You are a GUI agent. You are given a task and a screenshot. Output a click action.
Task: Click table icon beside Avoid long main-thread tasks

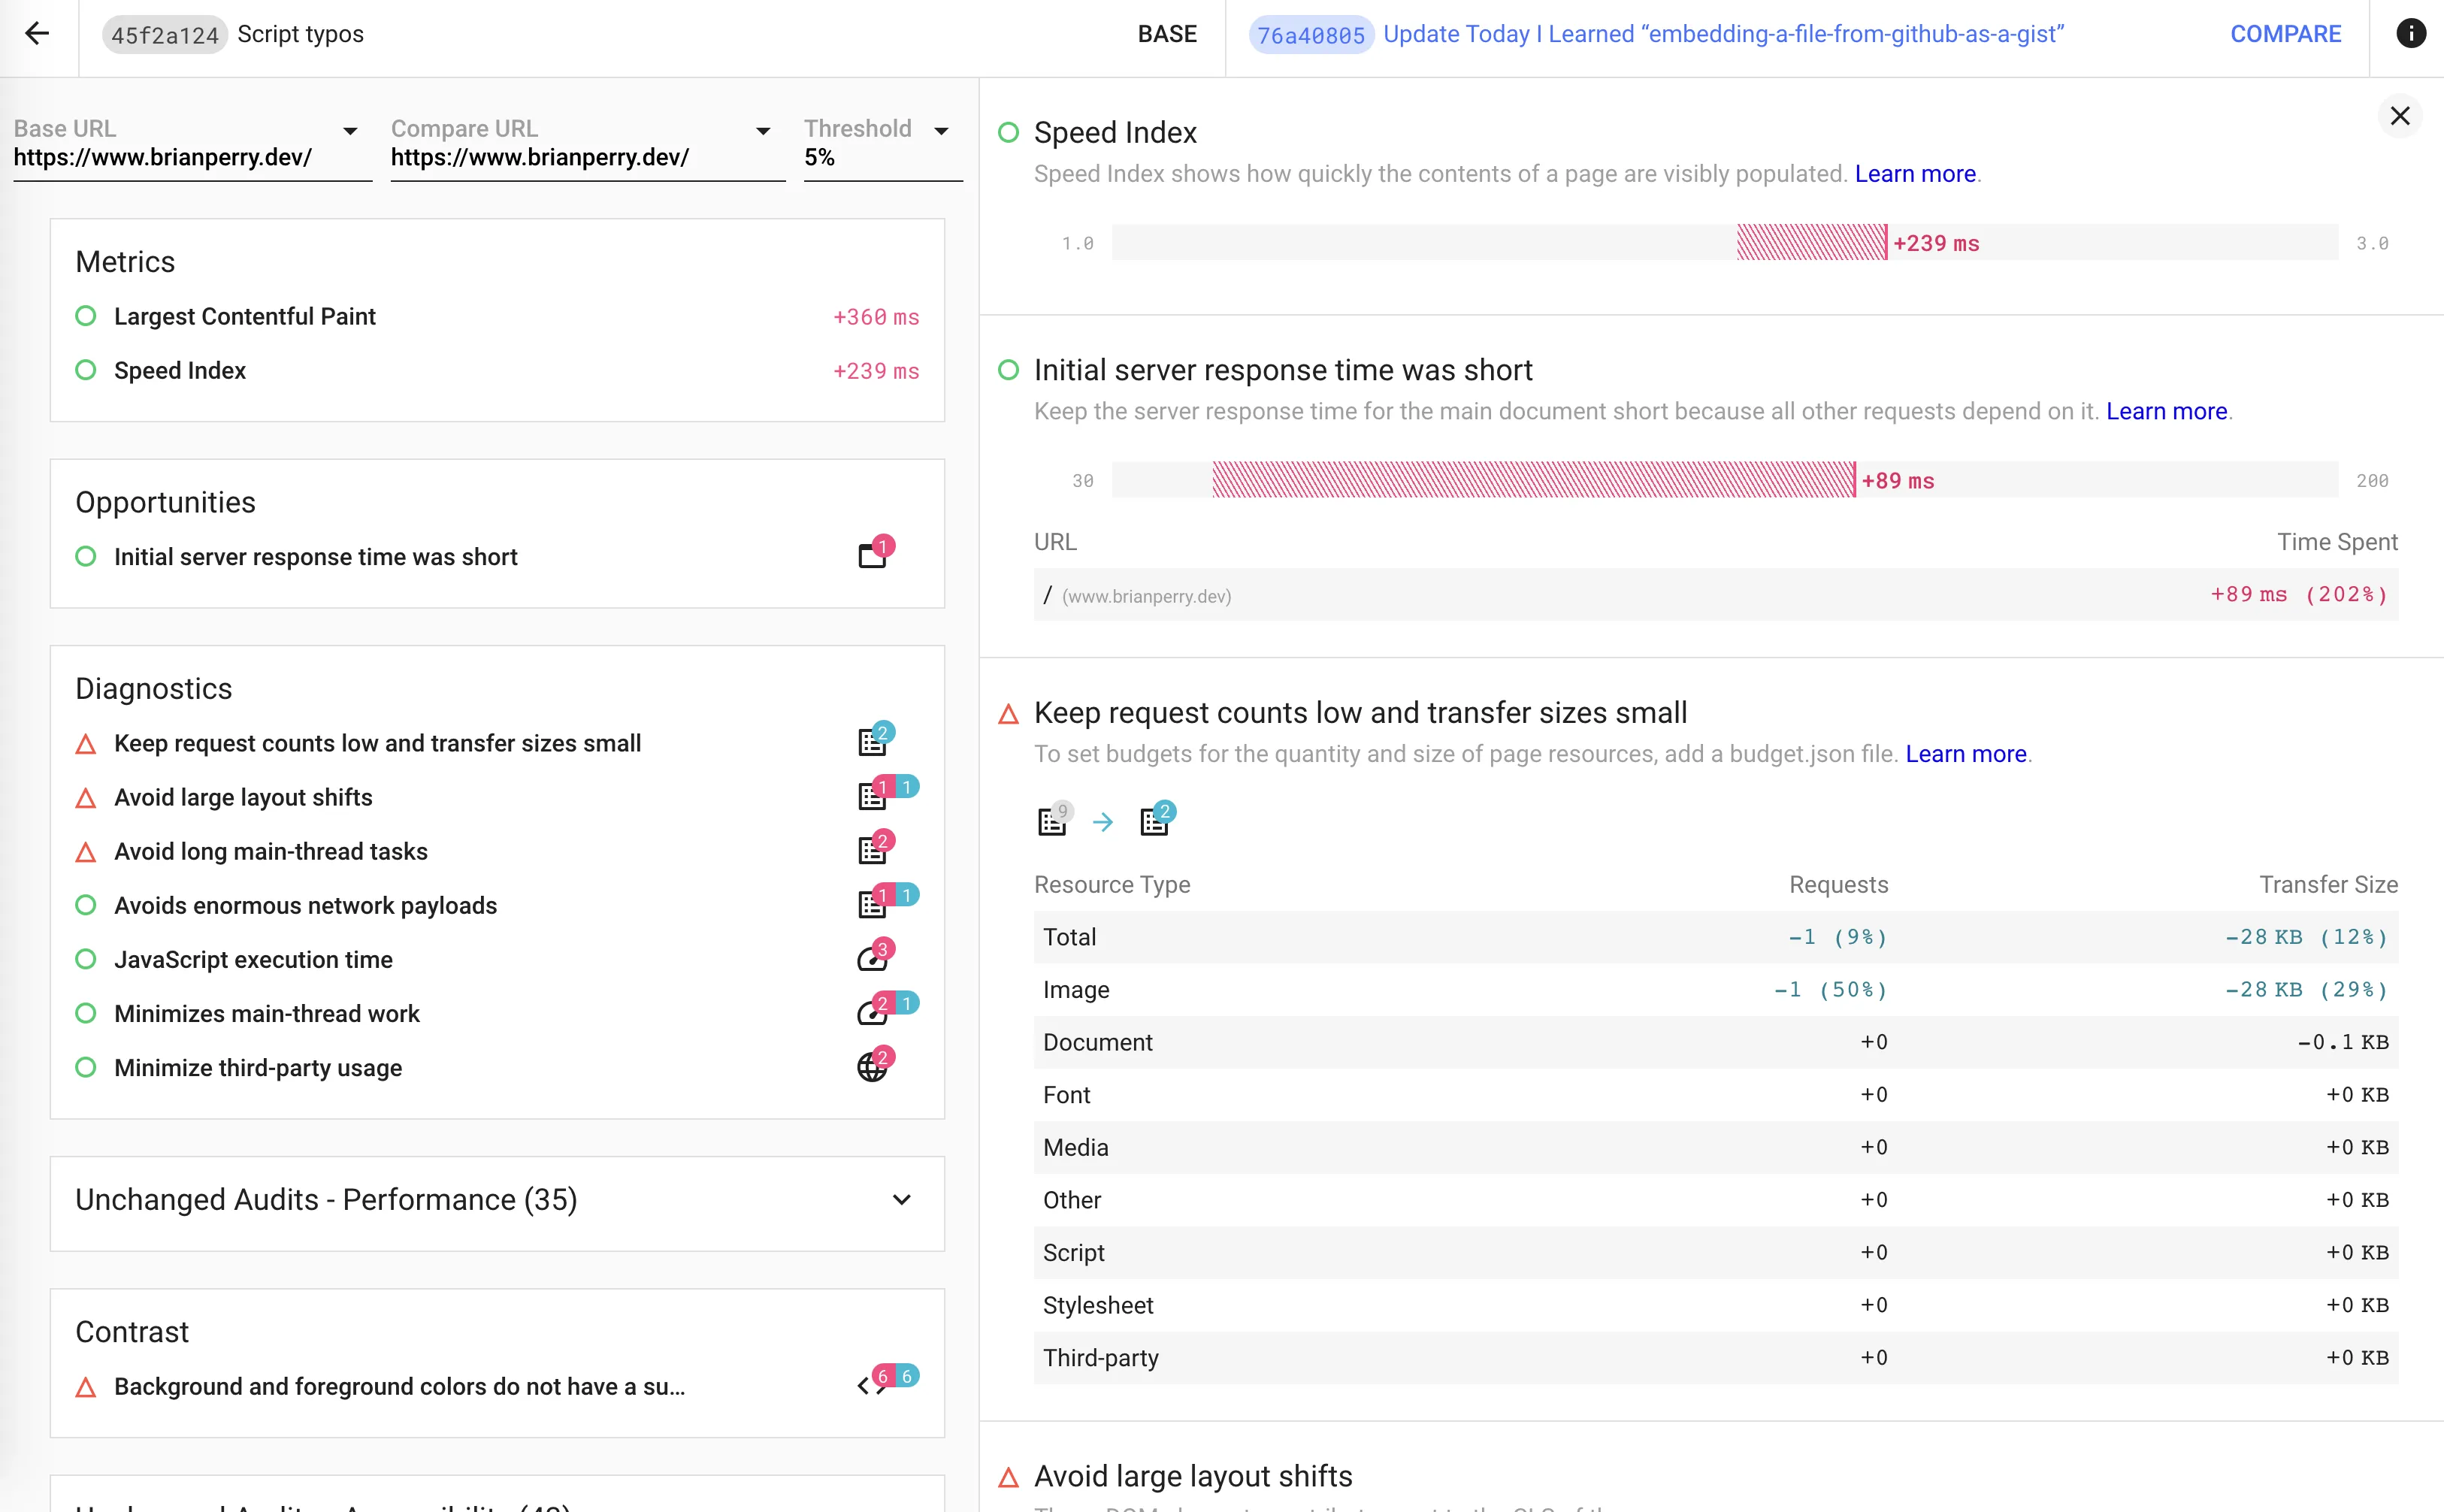point(872,851)
